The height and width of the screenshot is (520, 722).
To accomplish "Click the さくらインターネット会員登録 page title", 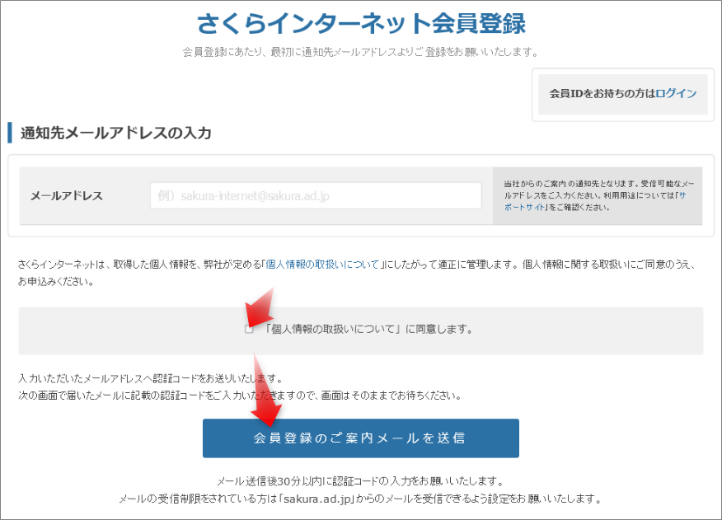I will (x=361, y=23).
